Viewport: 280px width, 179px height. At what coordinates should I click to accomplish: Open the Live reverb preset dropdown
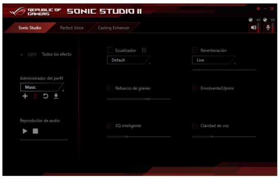pyautogui.click(x=214, y=60)
